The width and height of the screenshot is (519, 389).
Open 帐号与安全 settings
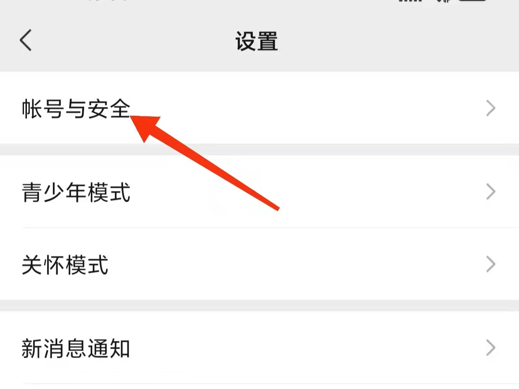pos(259,108)
